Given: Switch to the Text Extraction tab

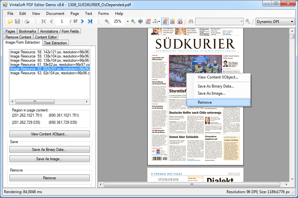Looking at the screenshot, I should pyautogui.click(x=55, y=43).
